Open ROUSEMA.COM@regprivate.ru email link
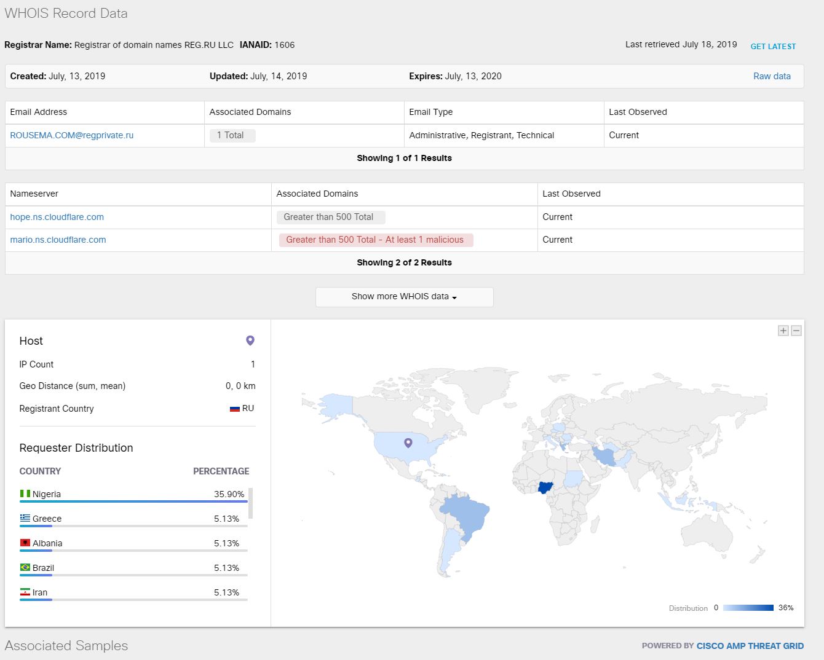Screen dimensions: 824x660 tap(72, 135)
